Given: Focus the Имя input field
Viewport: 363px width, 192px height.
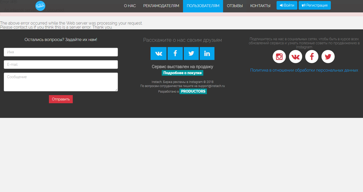Looking at the screenshot, I should pos(61,52).
